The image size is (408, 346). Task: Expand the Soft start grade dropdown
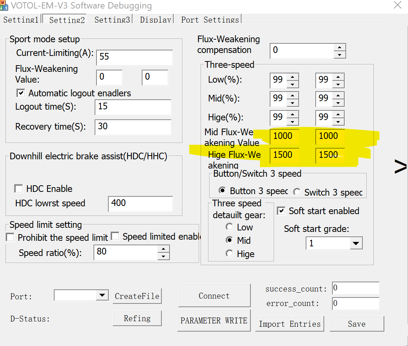click(356, 243)
